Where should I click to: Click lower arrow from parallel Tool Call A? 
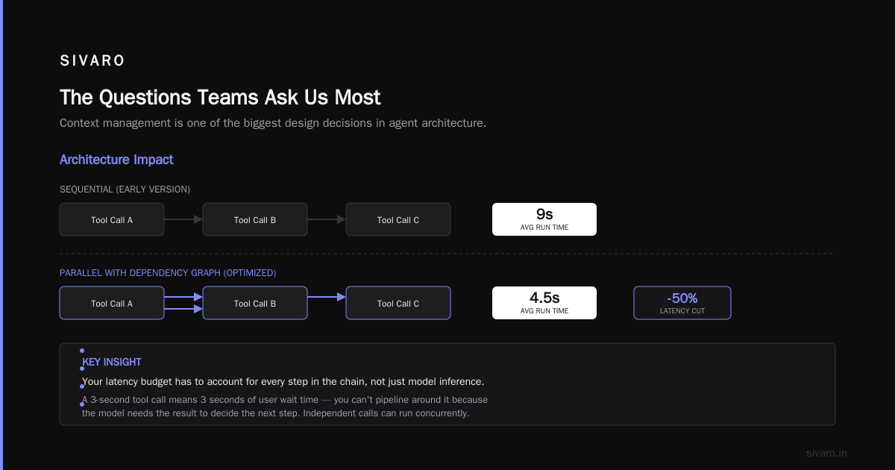pos(183,309)
